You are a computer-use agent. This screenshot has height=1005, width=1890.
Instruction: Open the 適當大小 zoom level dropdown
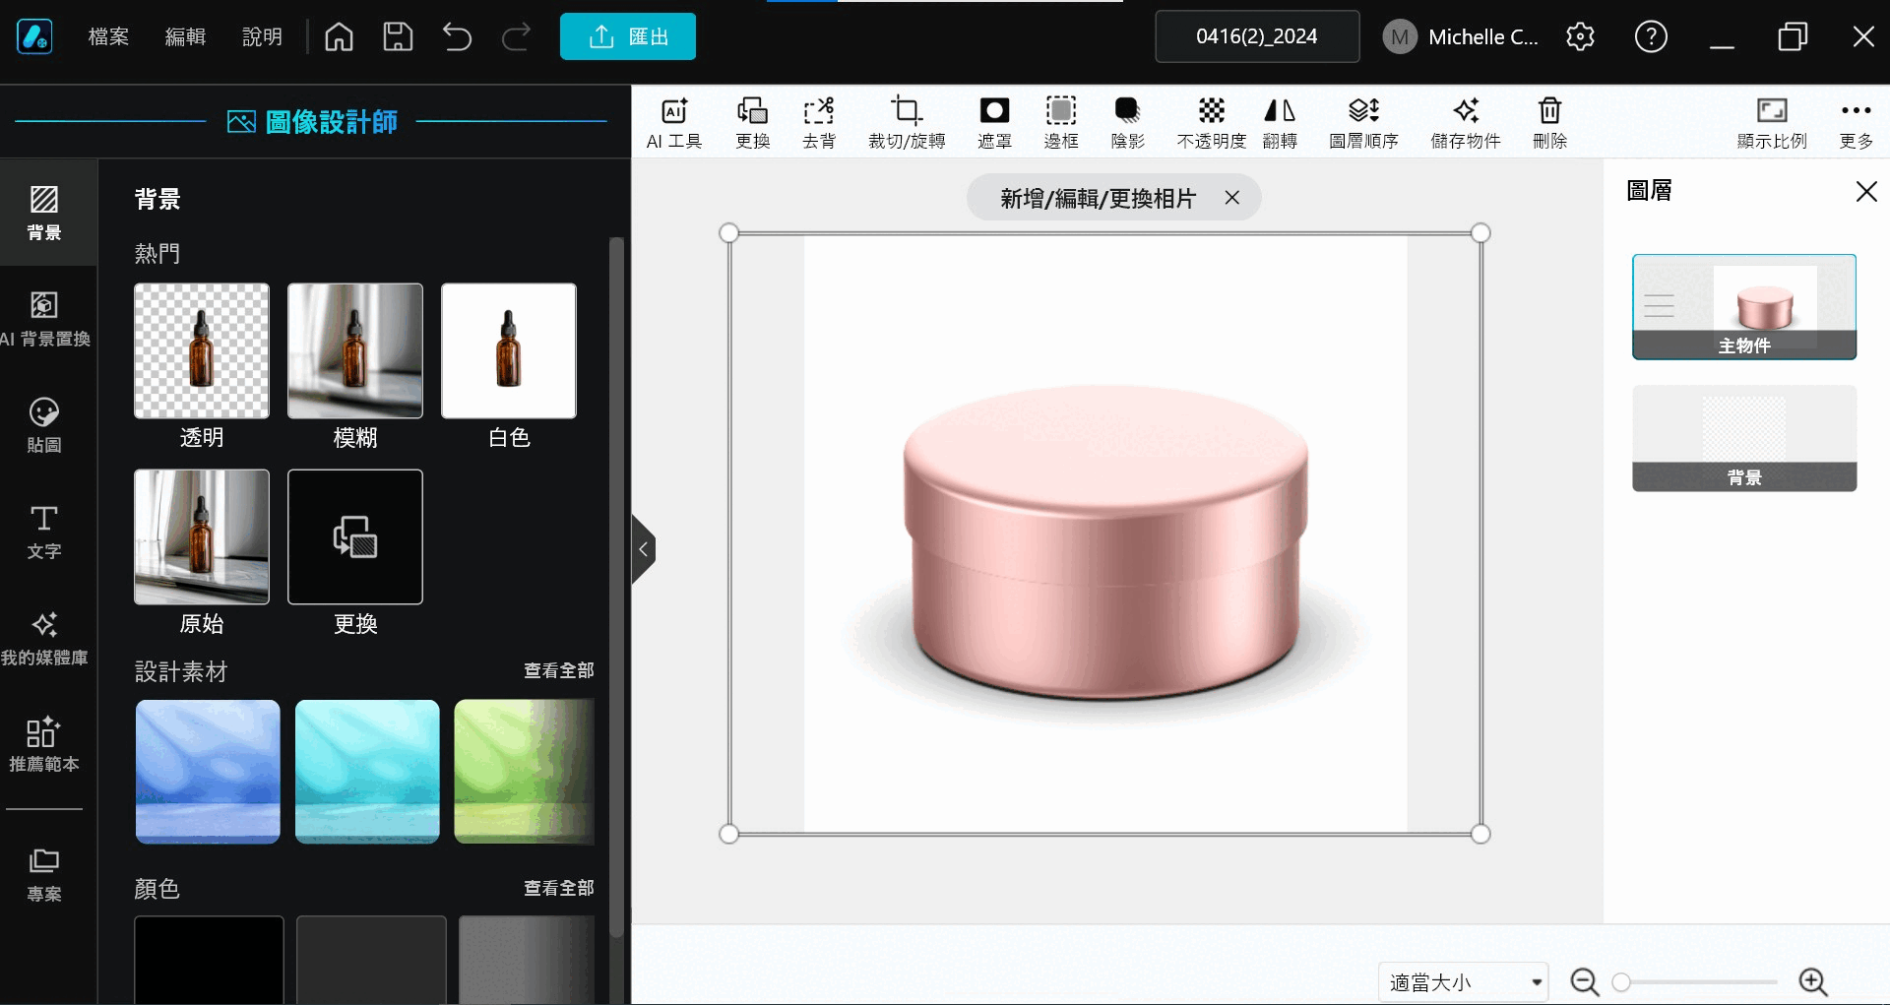[x=1461, y=981]
